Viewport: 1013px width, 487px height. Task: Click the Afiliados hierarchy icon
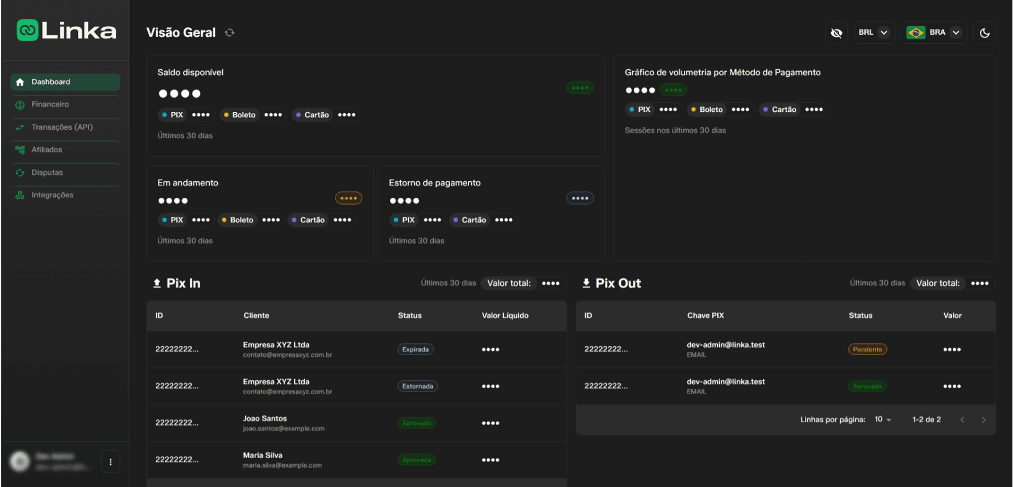click(x=20, y=150)
